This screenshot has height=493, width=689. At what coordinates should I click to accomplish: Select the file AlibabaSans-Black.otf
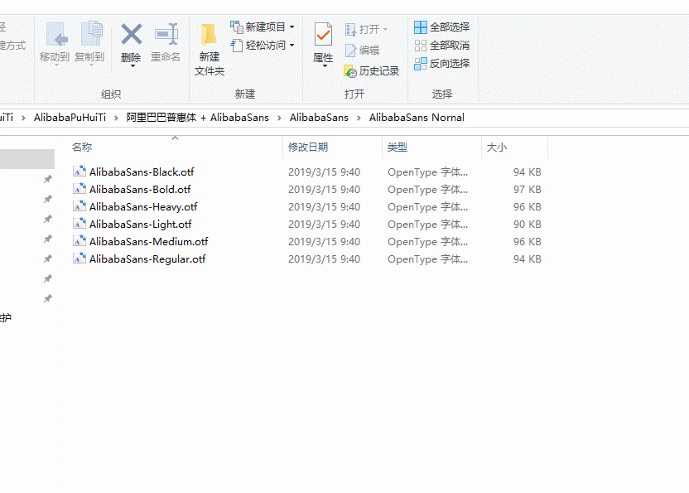(x=142, y=172)
